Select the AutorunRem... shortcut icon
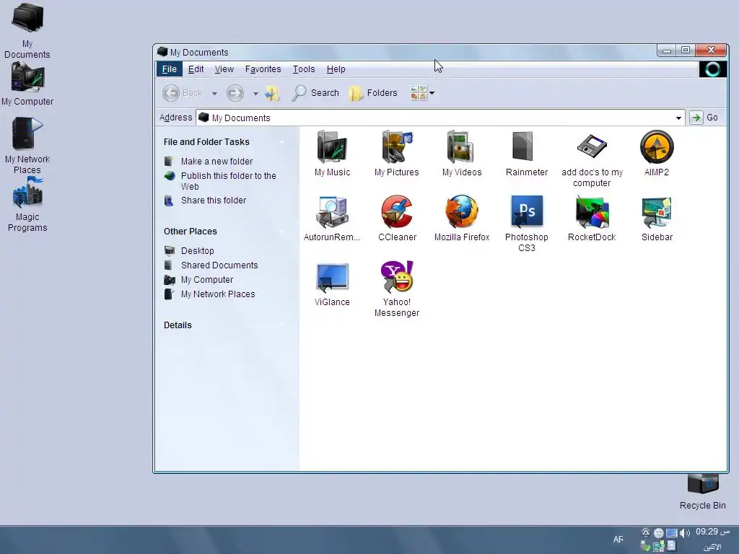Image resolution: width=739 pixels, height=554 pixels. (332, 212)
